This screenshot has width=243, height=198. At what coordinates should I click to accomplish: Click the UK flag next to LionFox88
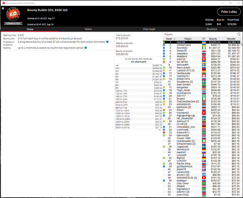pyautogui.click(x=204, y=130)
